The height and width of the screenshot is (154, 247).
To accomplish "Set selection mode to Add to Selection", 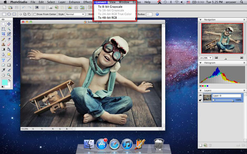I will click(25, 14).
